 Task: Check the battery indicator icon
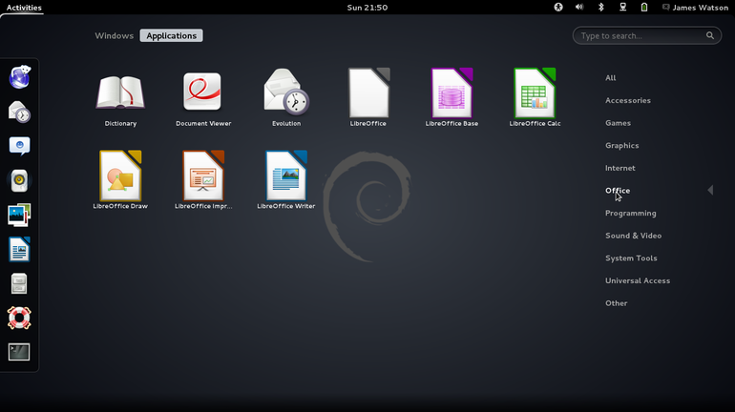click(644, 7)
